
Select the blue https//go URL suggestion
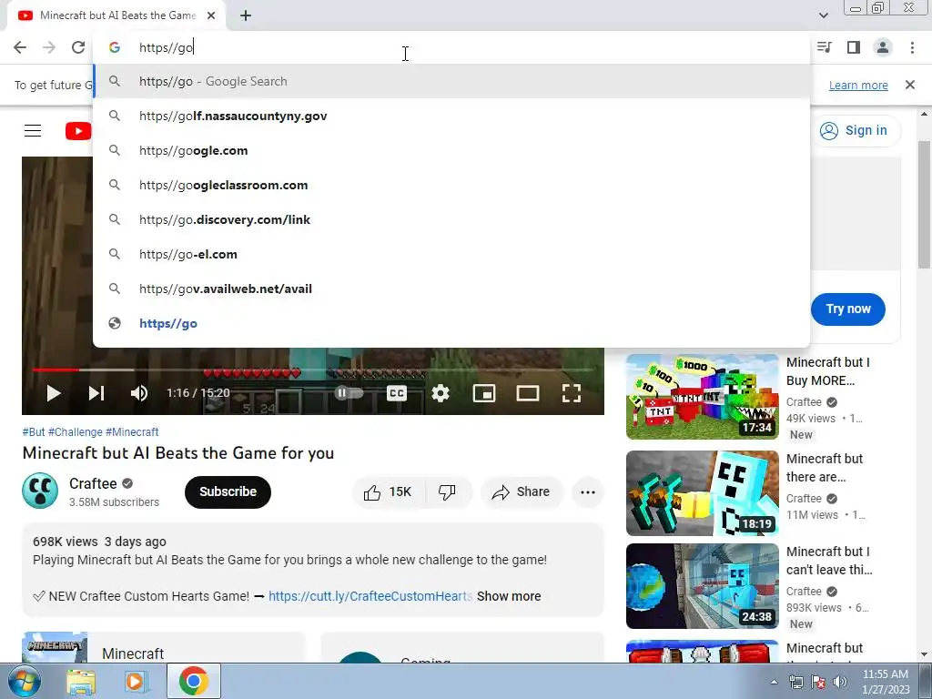[x=451, y=323]
